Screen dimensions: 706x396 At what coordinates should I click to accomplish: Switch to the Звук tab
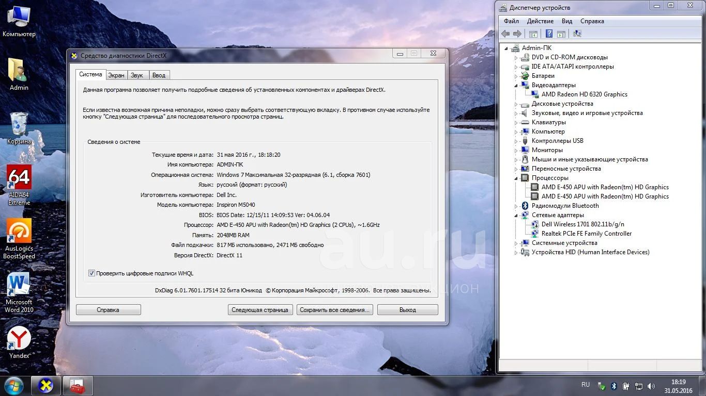[137, 75]
